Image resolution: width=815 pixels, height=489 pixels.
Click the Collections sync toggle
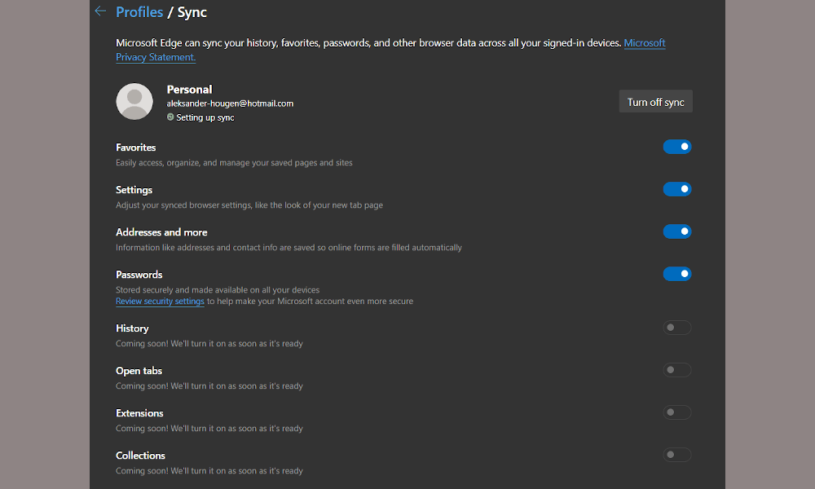pyautogui.click(x=676, y=455)
